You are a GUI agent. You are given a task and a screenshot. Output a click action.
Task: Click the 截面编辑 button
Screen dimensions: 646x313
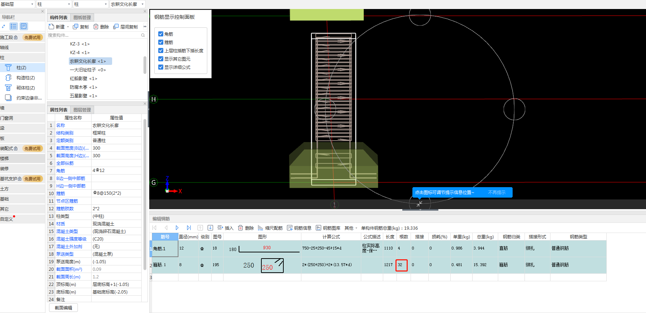click(x=63, y=308)
